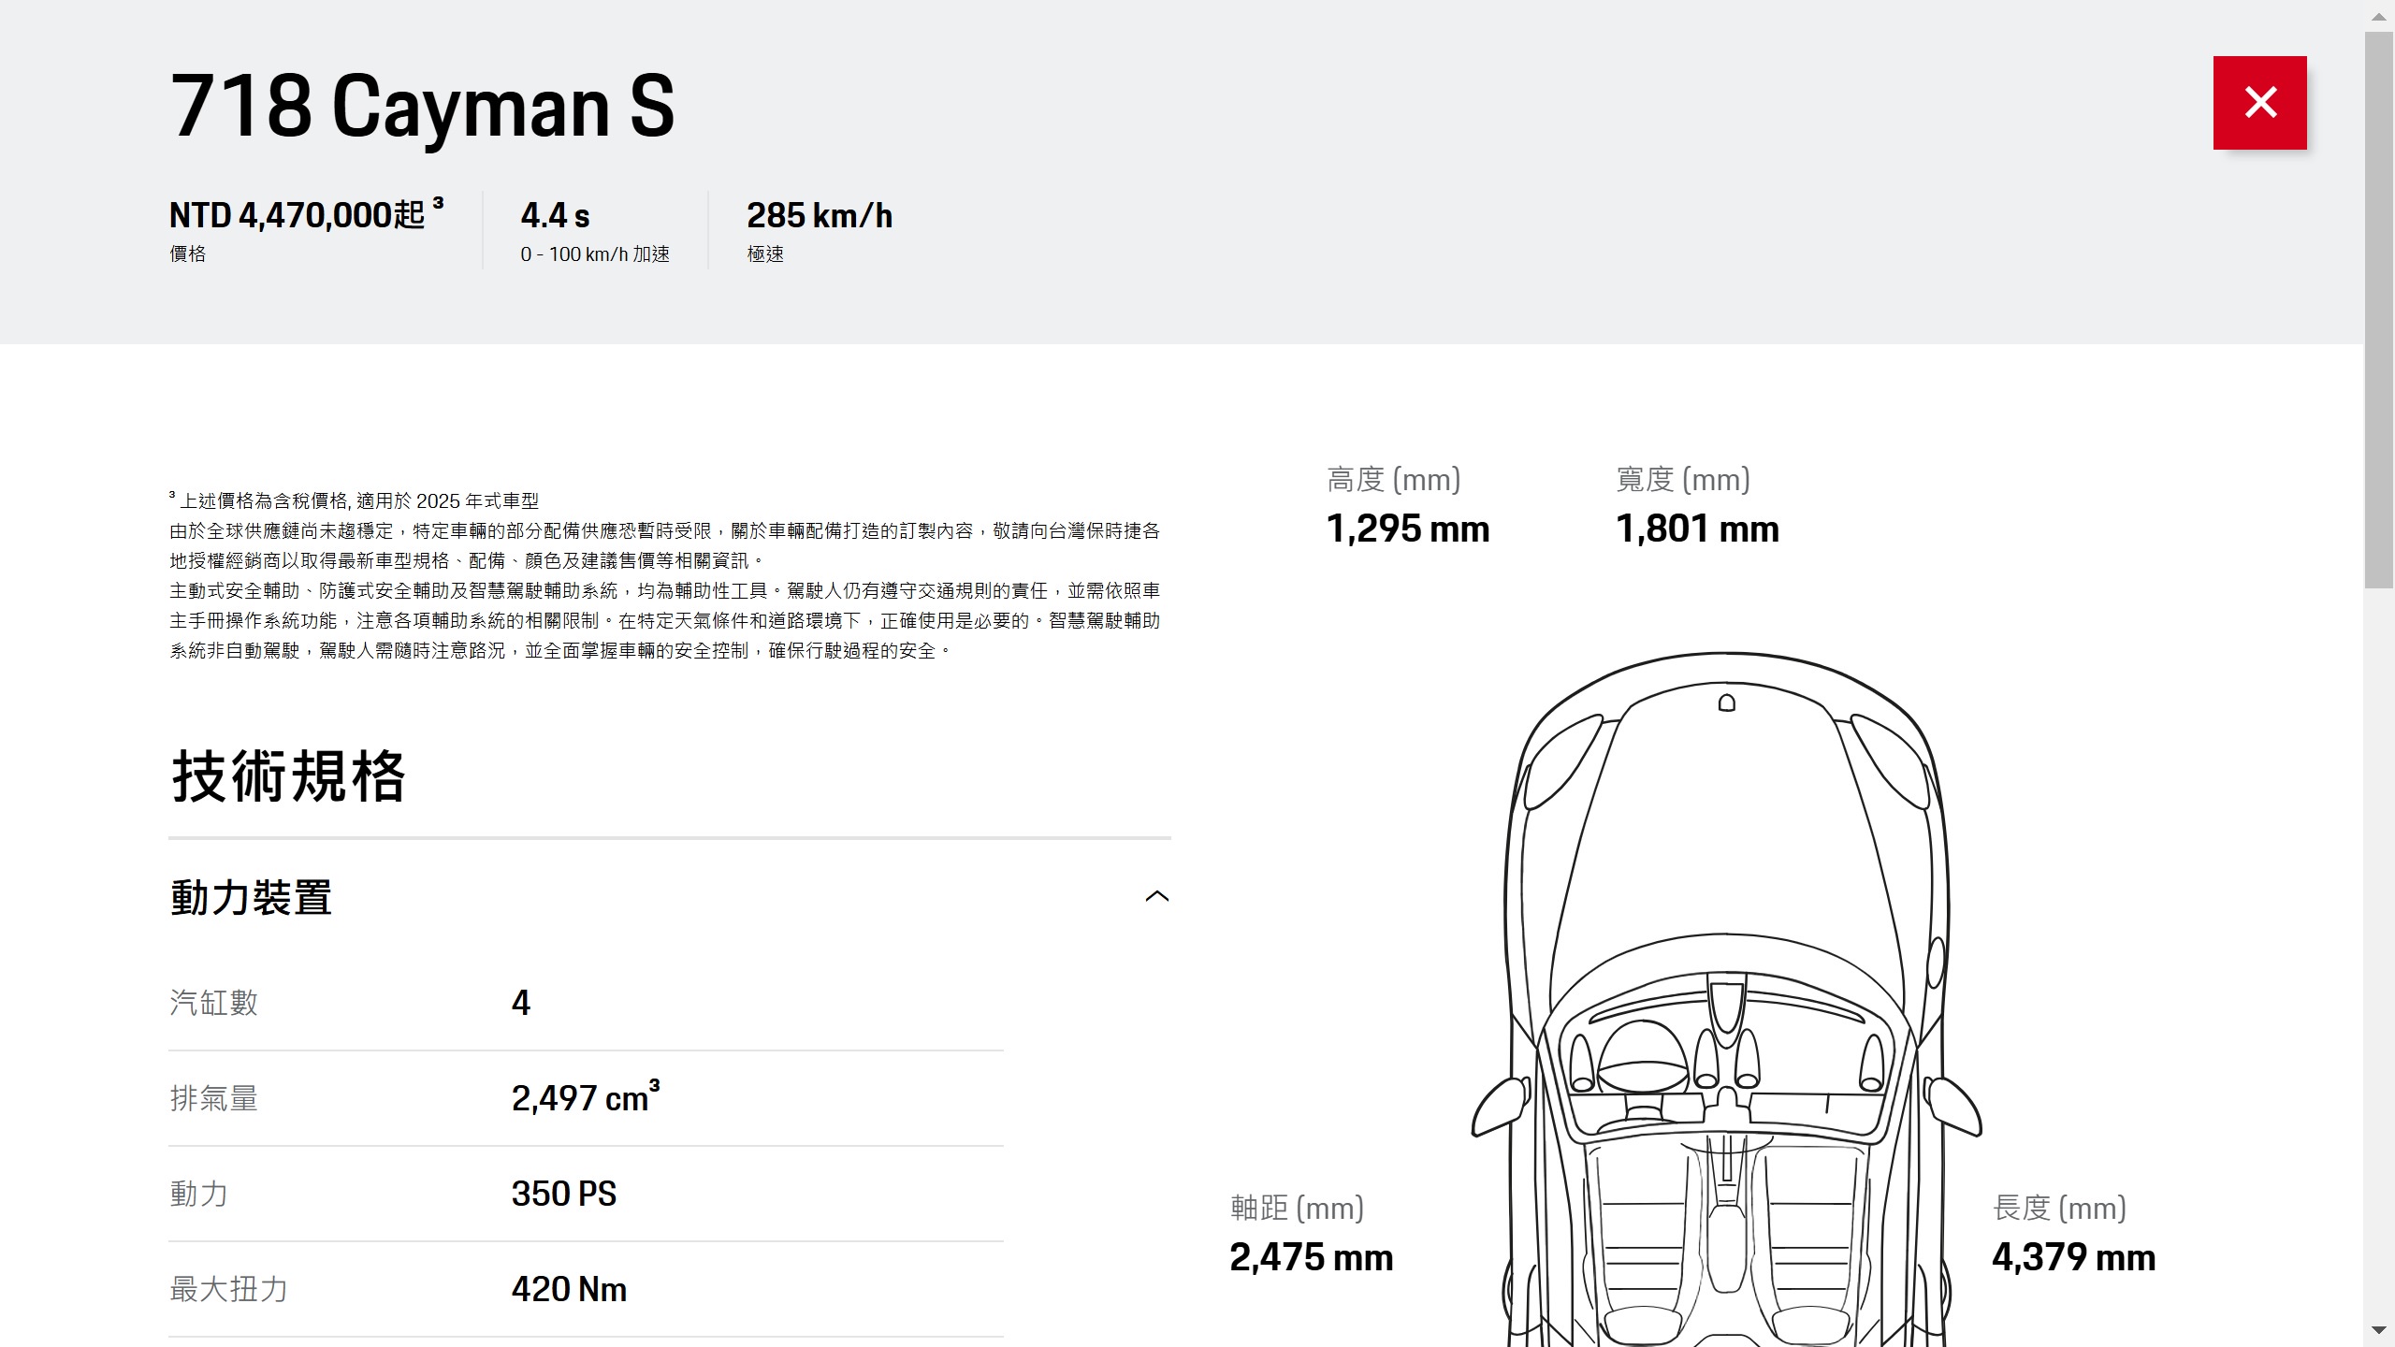Click the 極速 label
Screen dimensions: 2395x1347
coord(765,253)
